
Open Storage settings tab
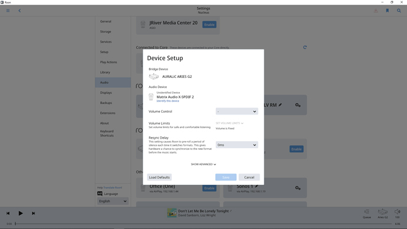(x=113, y=32)
